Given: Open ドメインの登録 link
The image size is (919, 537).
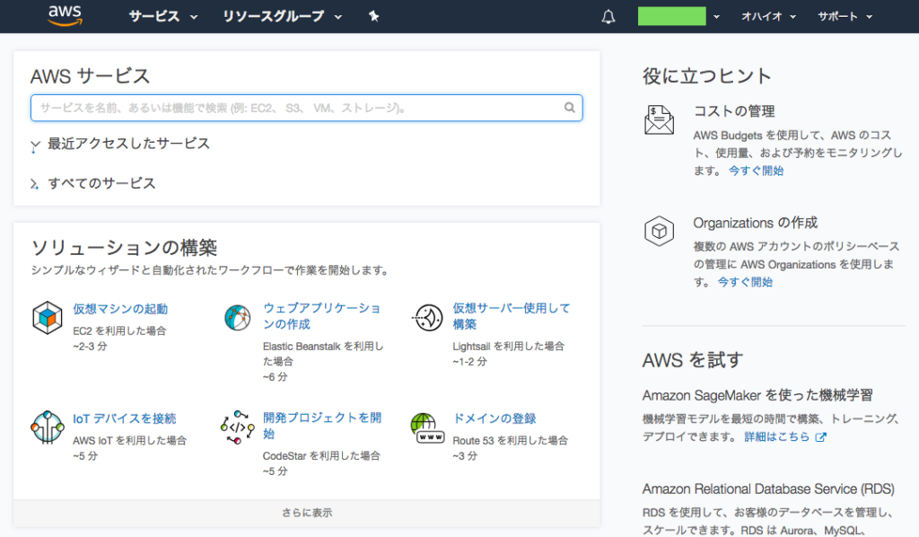Looking at the screenshot, I should coord(495,418).
